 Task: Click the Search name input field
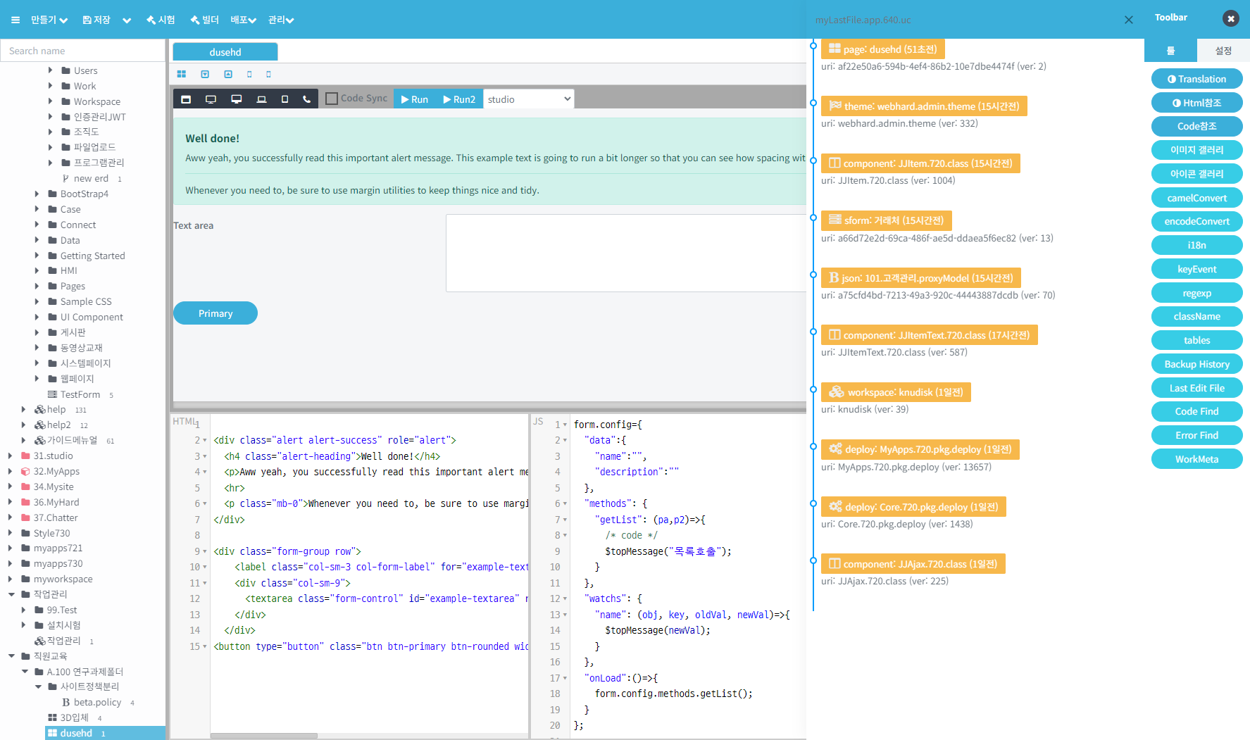[82, 51]
